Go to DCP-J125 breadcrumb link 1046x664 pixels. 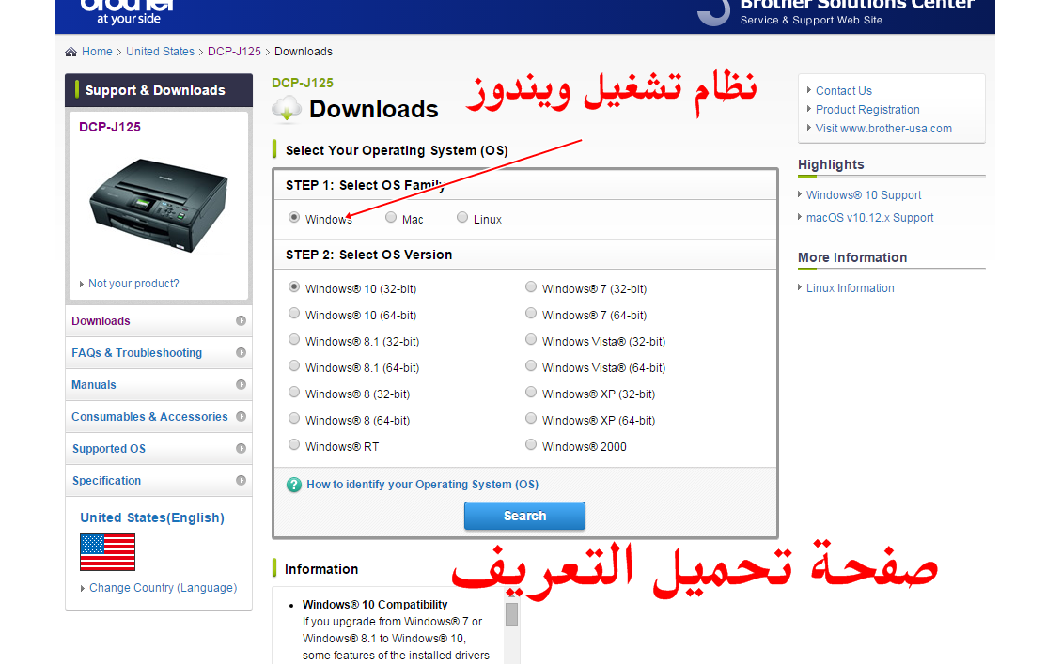234,52
